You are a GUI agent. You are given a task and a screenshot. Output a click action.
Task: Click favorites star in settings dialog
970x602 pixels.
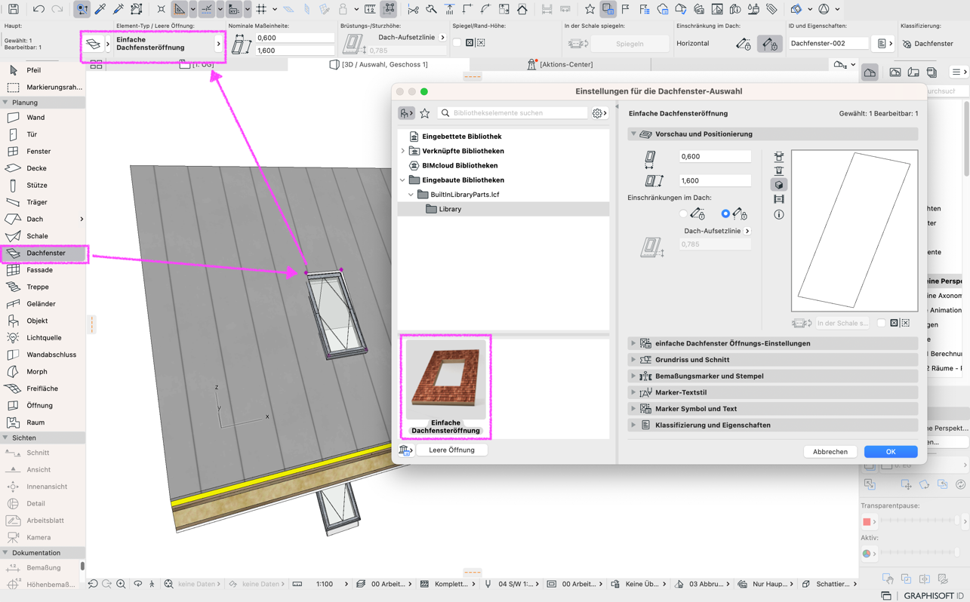tap(425, 113)
